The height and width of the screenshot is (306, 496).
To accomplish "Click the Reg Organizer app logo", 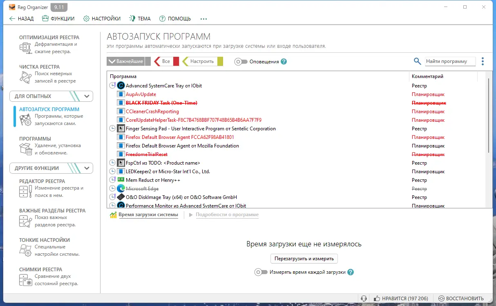I will (12, 7).
